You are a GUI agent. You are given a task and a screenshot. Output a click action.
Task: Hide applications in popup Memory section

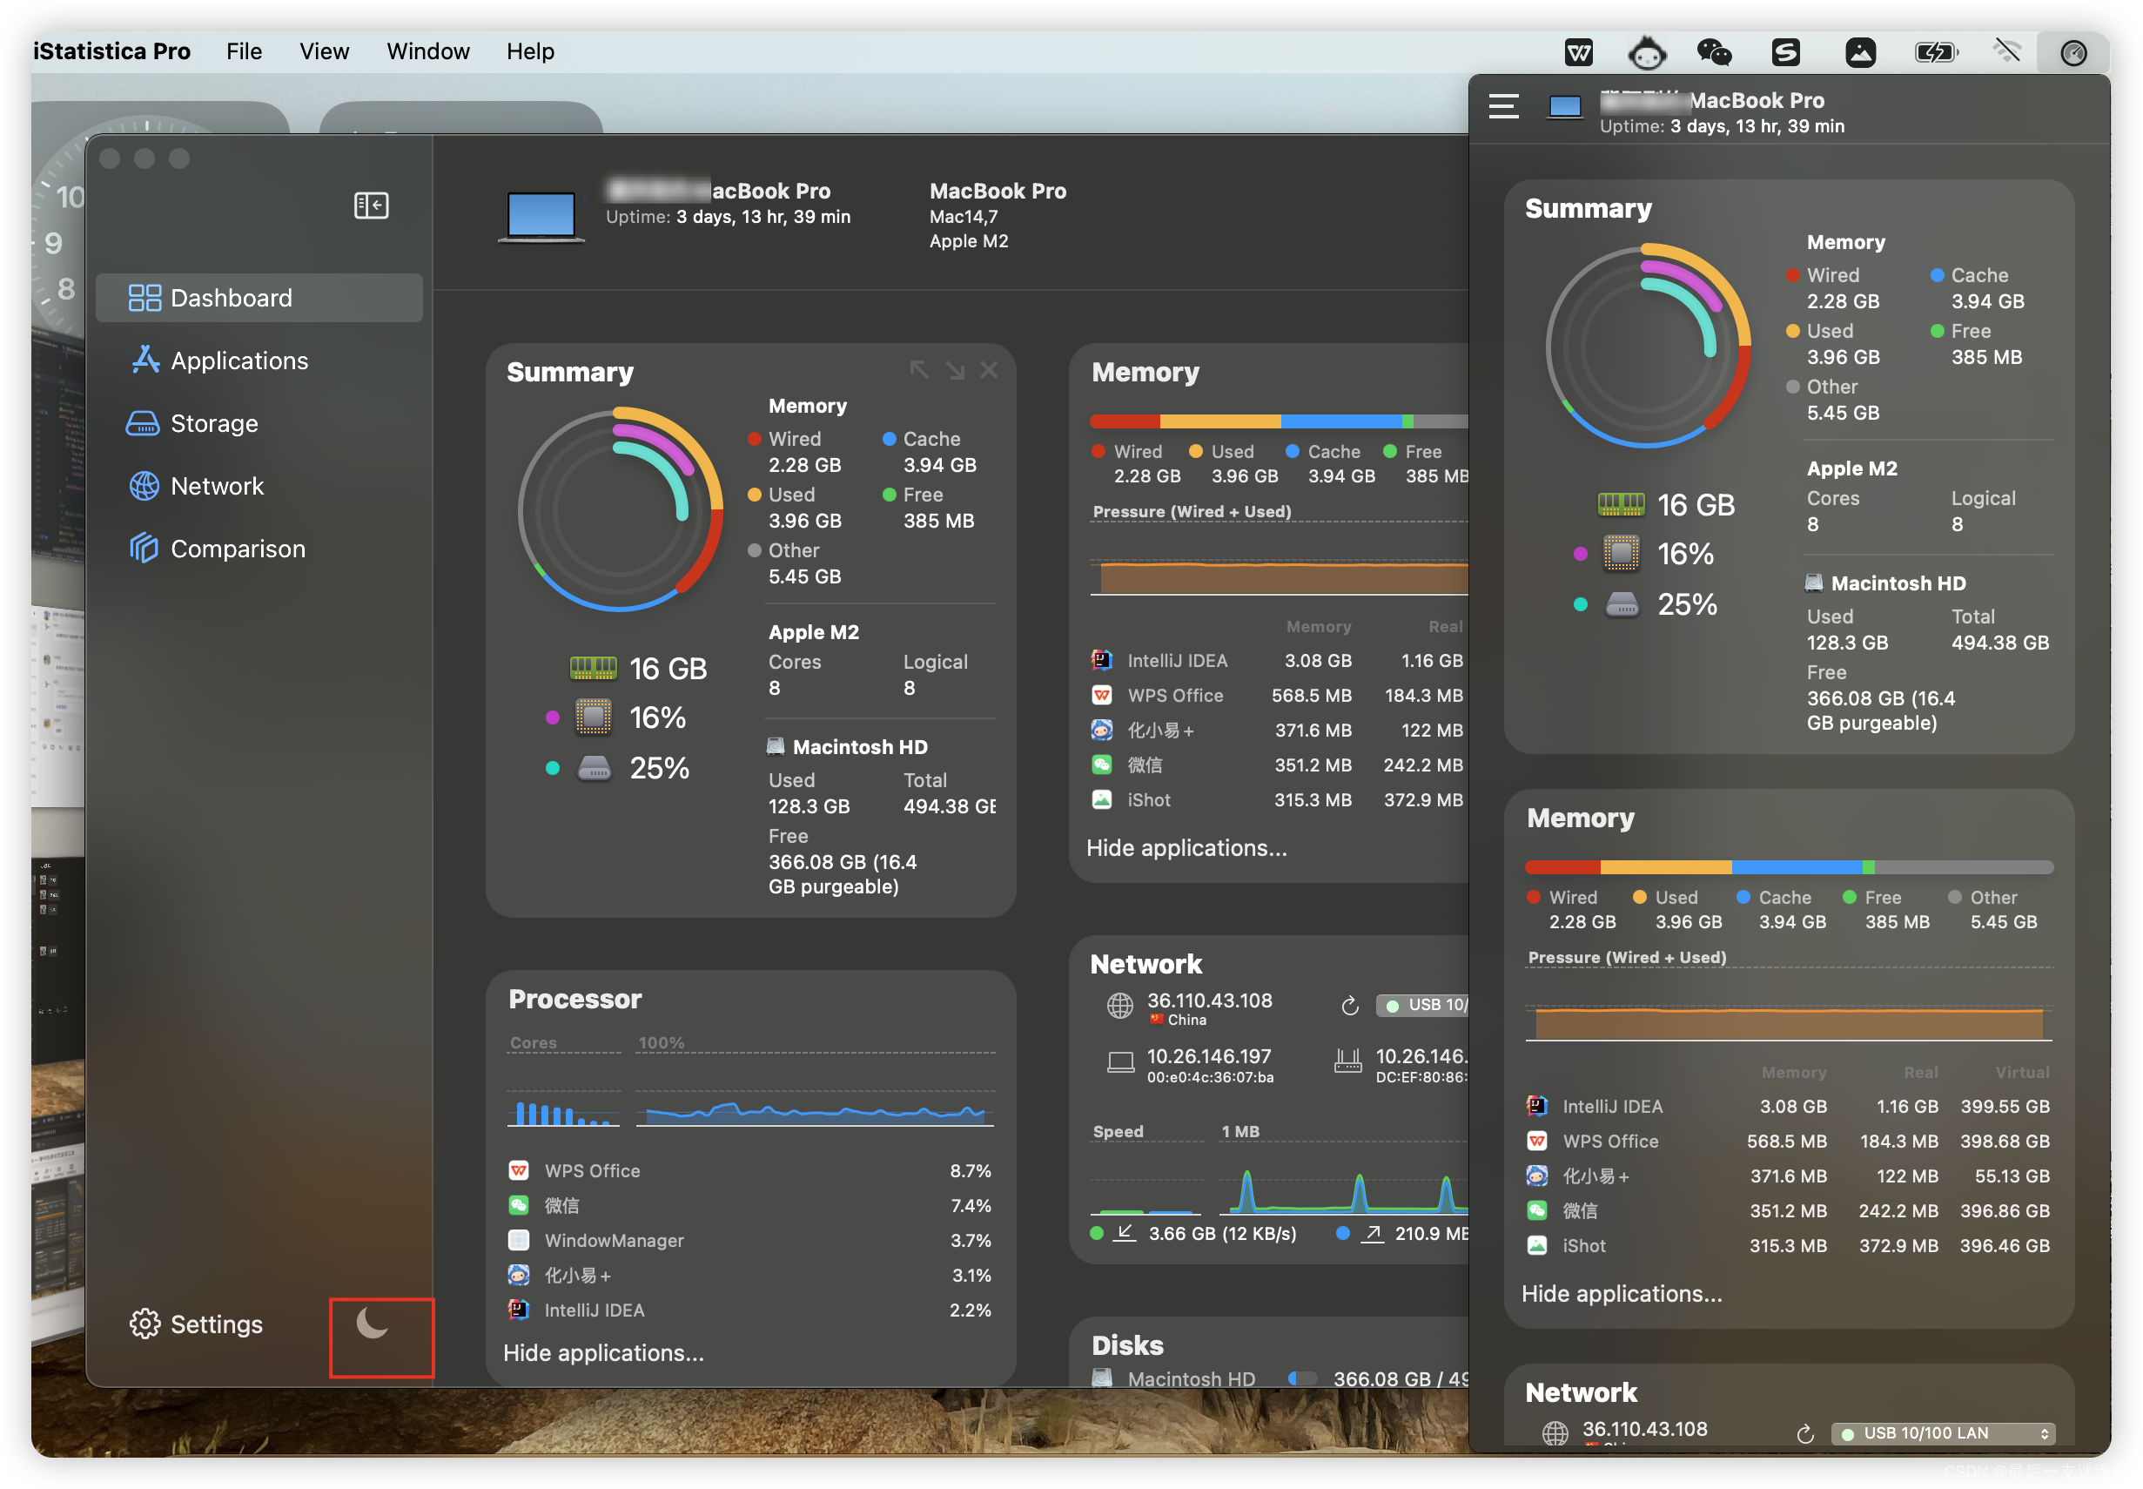click(1621, 1293)
